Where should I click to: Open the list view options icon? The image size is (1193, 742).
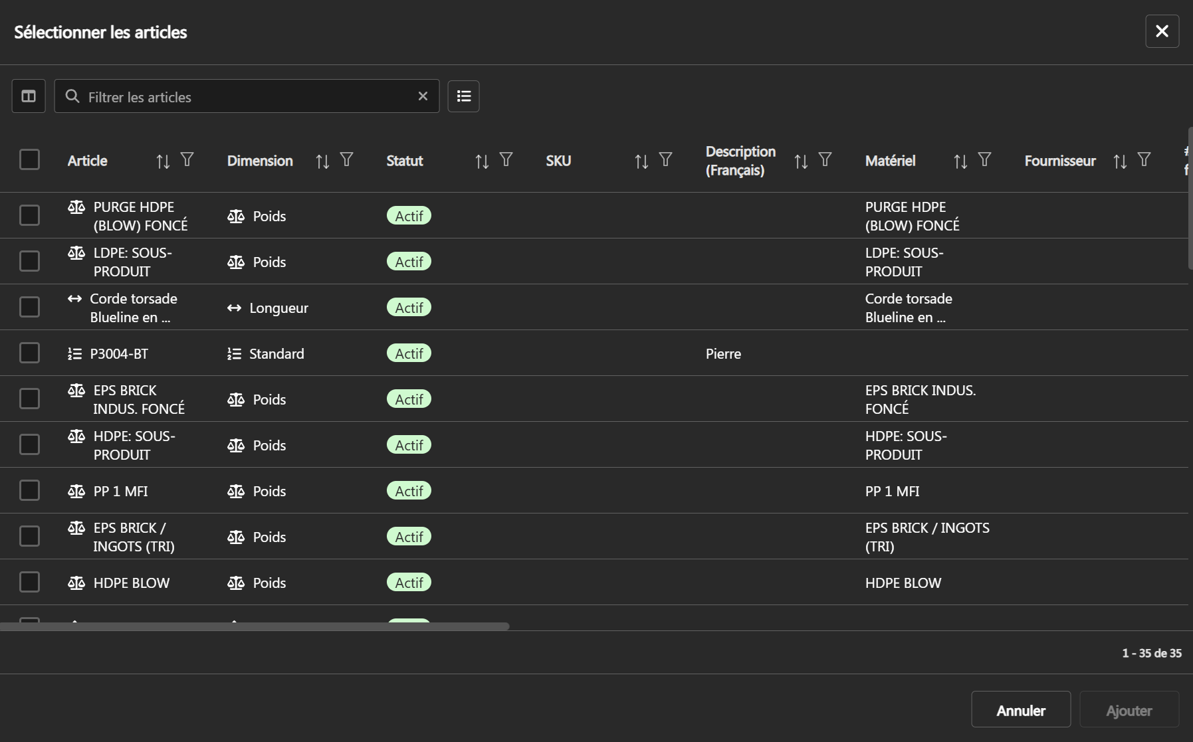pyautogui.click(x=463, y=96)
